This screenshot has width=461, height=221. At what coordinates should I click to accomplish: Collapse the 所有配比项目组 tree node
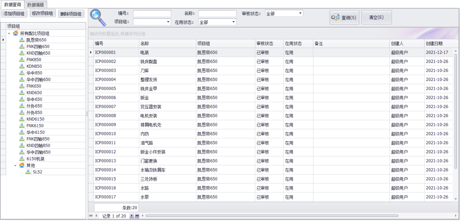(x=9, y=33)
